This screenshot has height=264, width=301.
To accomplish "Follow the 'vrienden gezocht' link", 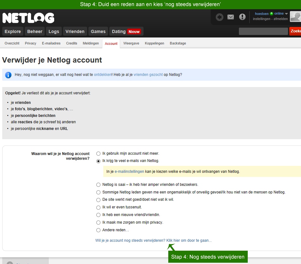I will click(148, 75).
